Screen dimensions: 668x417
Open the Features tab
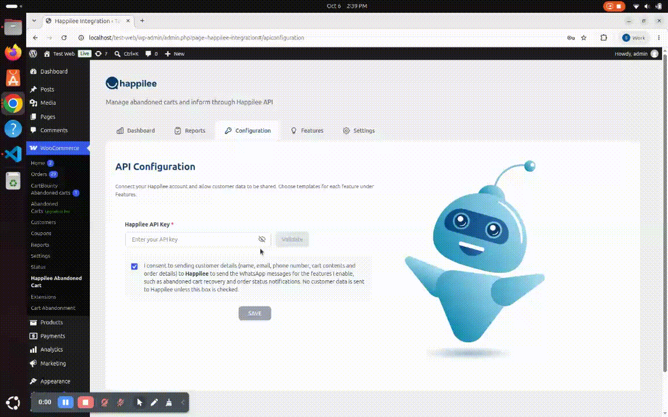307,131
